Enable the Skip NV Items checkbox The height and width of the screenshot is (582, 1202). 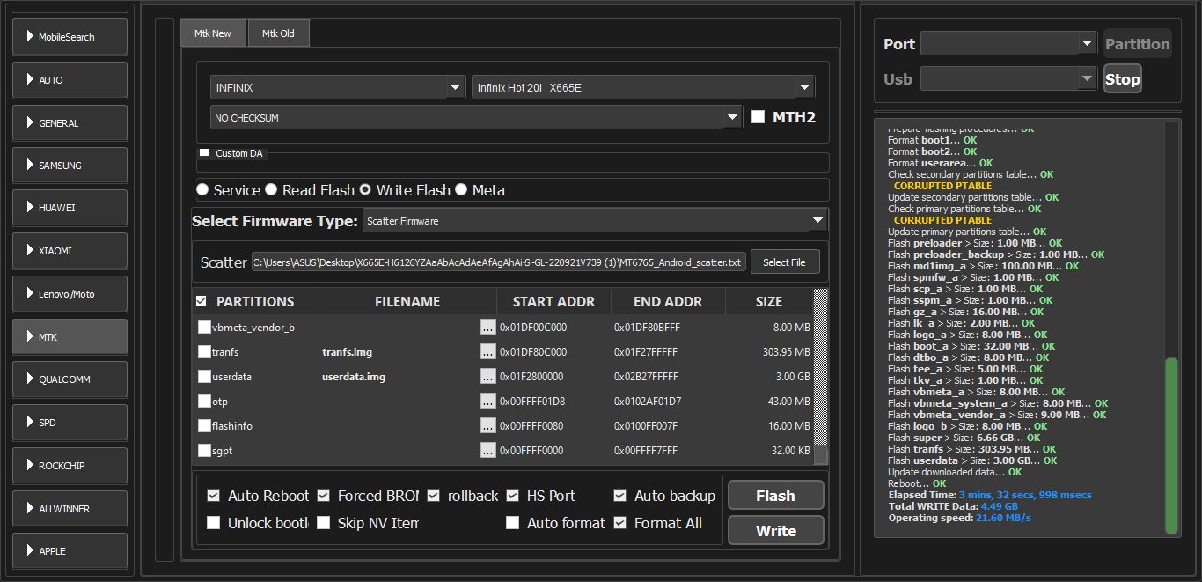click(x=323, y=523)
